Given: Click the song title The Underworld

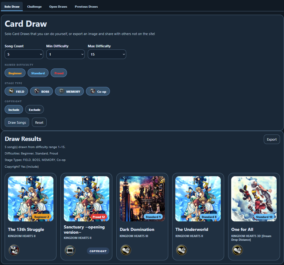Looking at the screenshot, I should click(x=192, y=229).
